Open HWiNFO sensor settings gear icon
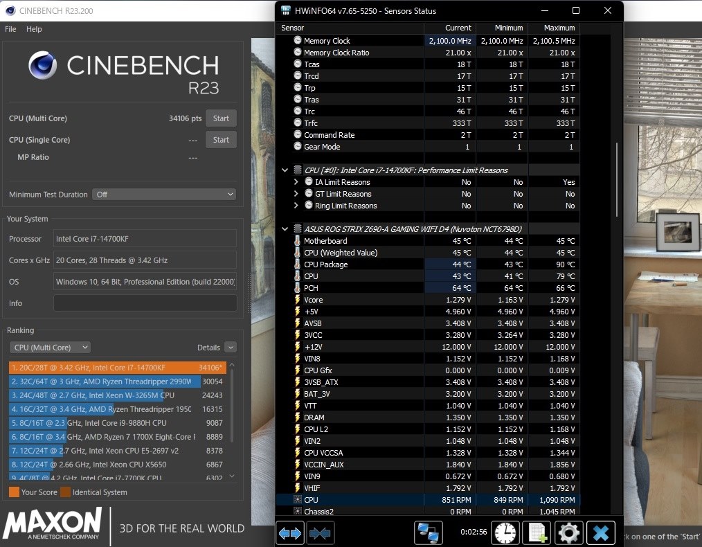The width and height of the screenshot is (702, 547). pyautogui.click(x=569, y=532)
